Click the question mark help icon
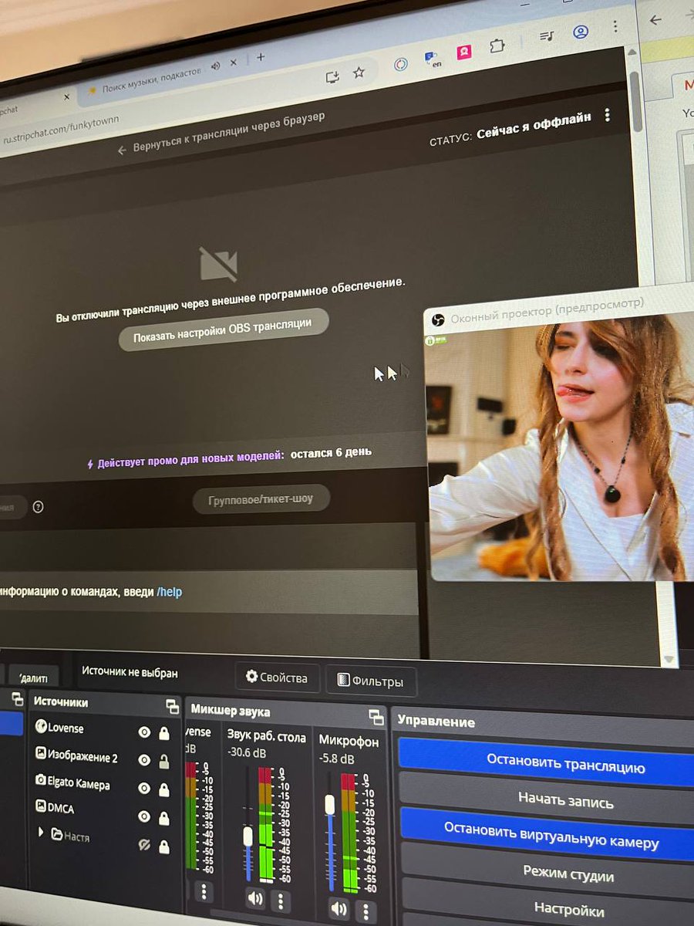Viewport: 694px width, 926px height. coord(38,507)
